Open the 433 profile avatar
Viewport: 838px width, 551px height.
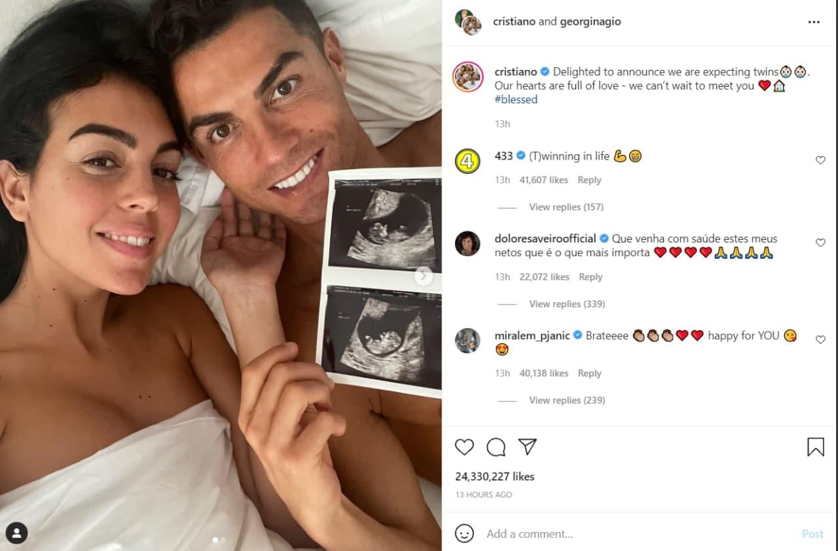click(467, 161)
